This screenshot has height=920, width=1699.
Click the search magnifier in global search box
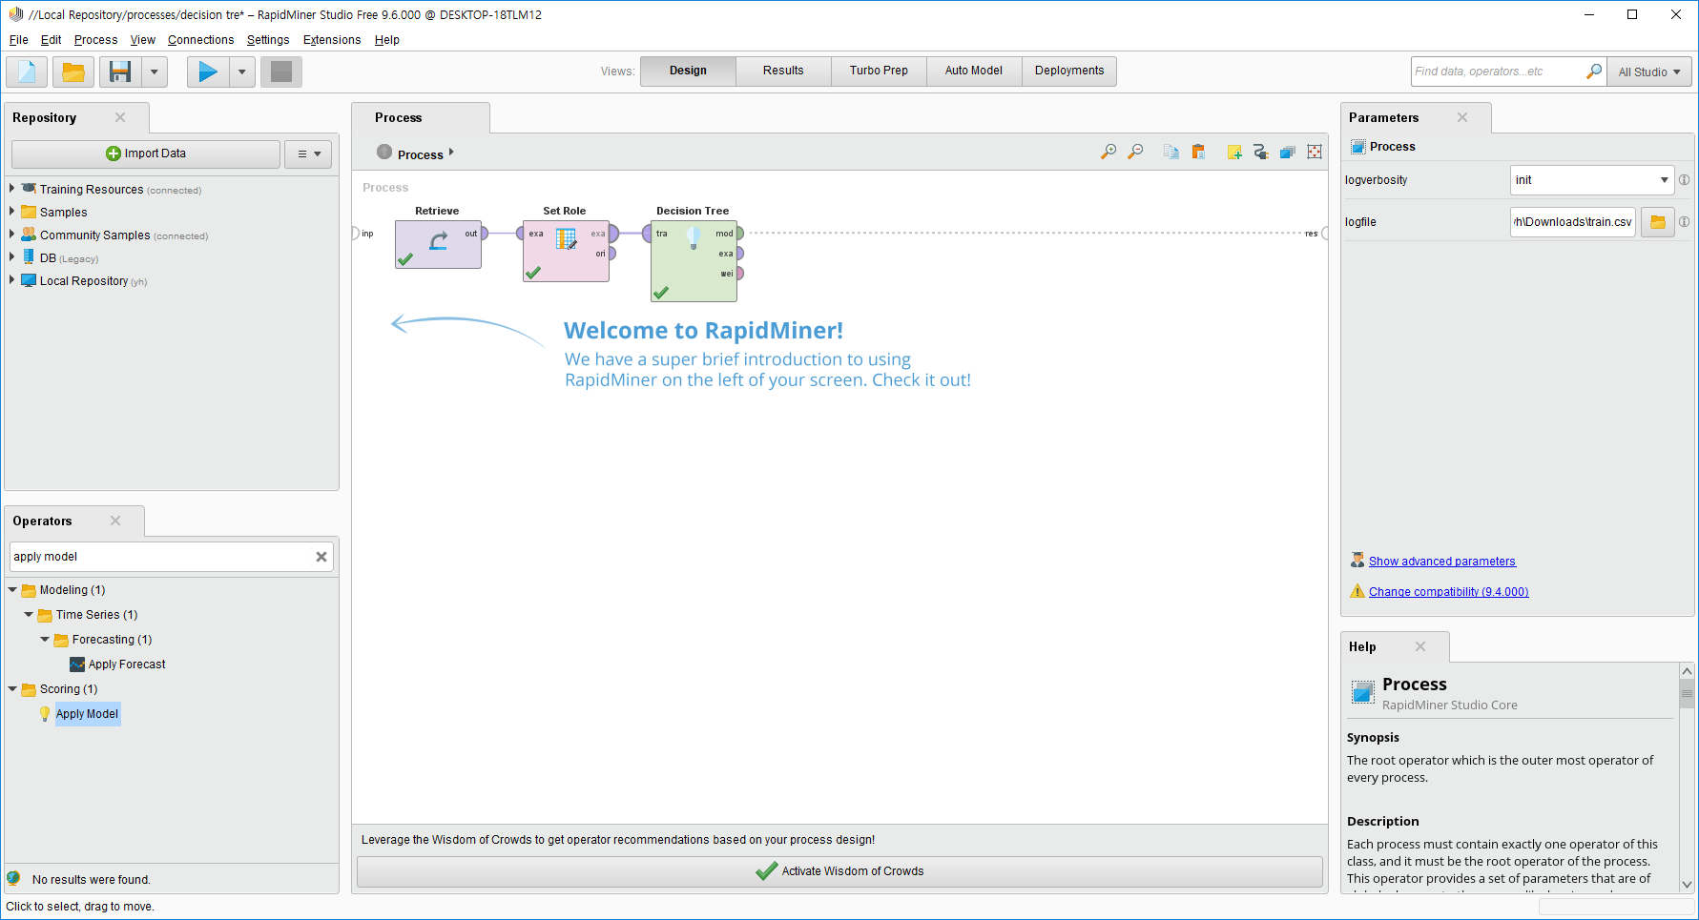pos(1594,72)
